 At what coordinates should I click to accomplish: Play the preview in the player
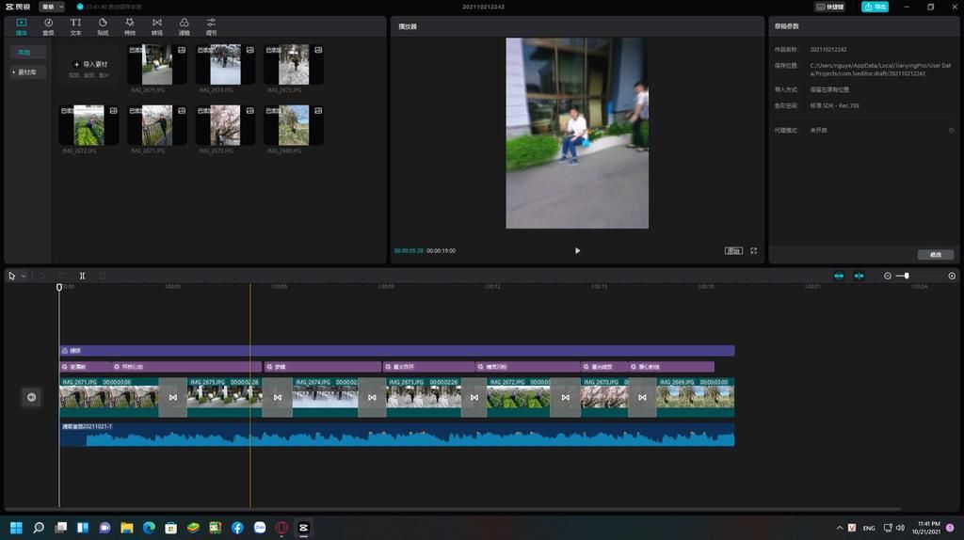pos(577,251)
